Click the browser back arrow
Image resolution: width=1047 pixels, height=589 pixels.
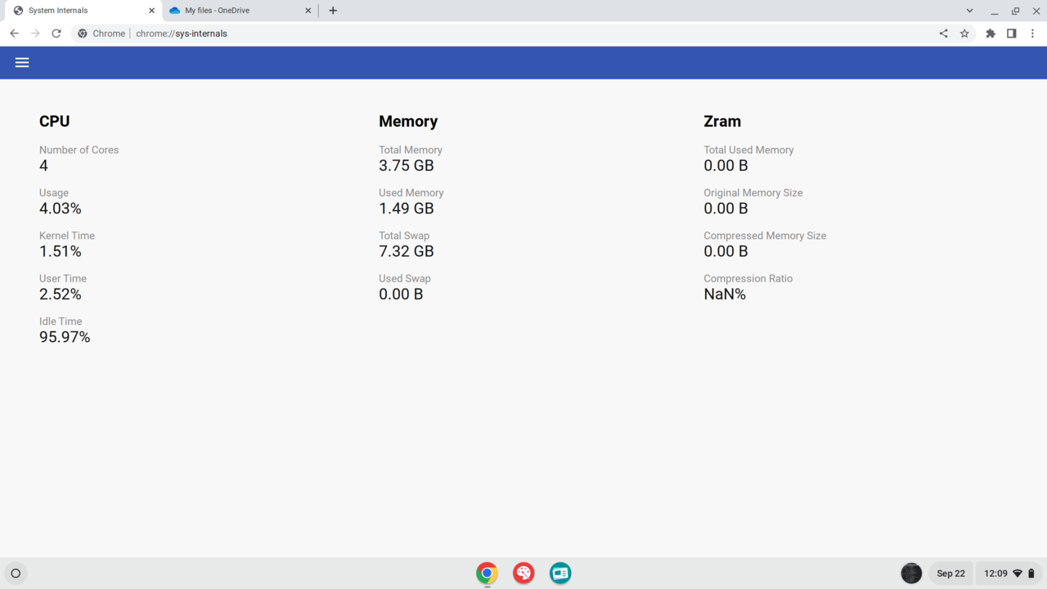tap(14, 34)
